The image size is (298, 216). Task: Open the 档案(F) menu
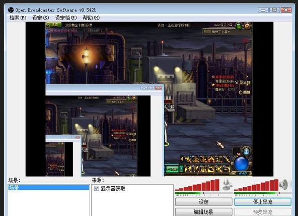tap(18, 18)
